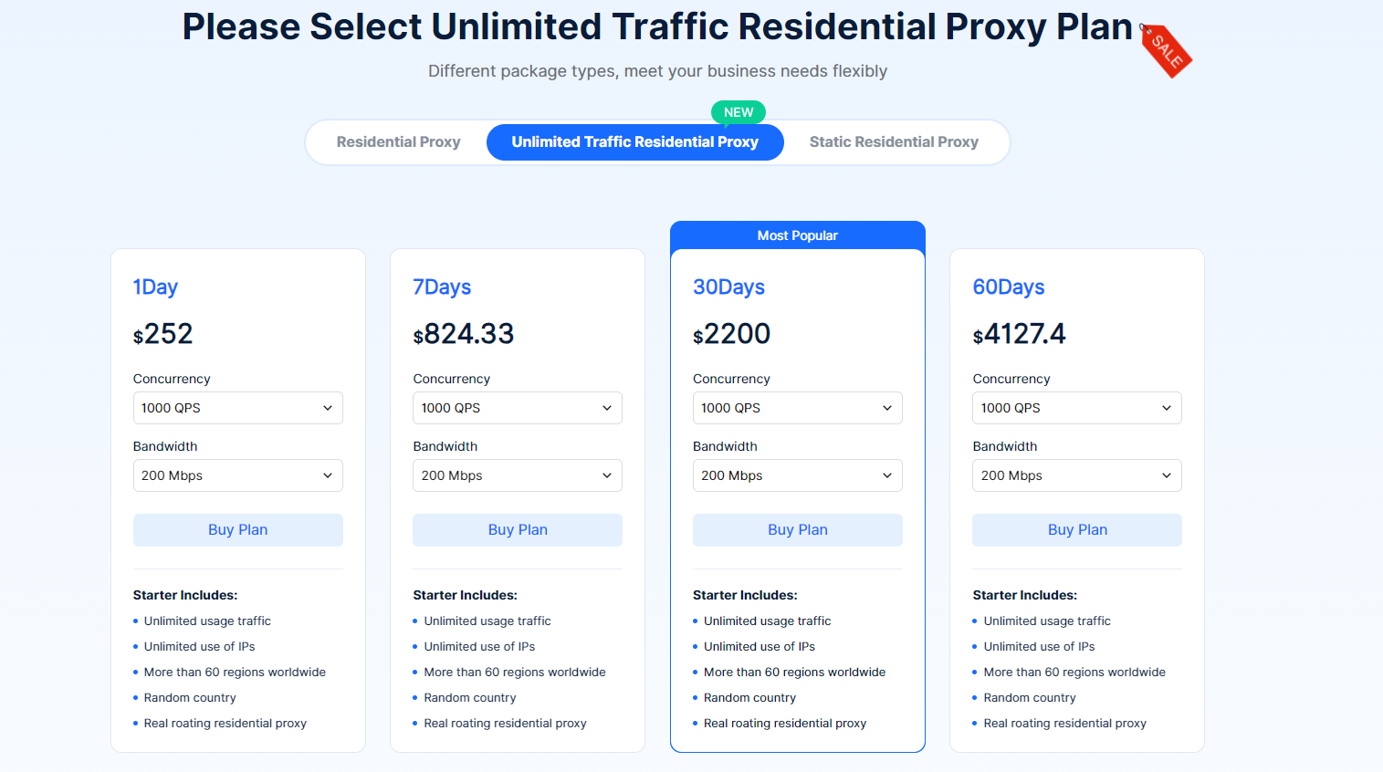Click the $2200 price

point(731,334)
